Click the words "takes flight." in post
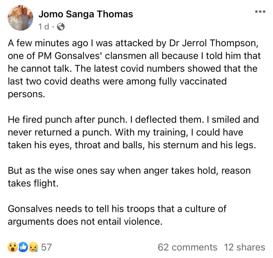 33,183
